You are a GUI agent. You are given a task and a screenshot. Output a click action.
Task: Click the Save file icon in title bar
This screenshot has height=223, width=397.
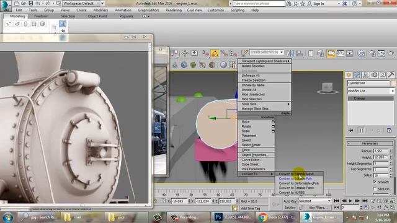click(30, 4)
